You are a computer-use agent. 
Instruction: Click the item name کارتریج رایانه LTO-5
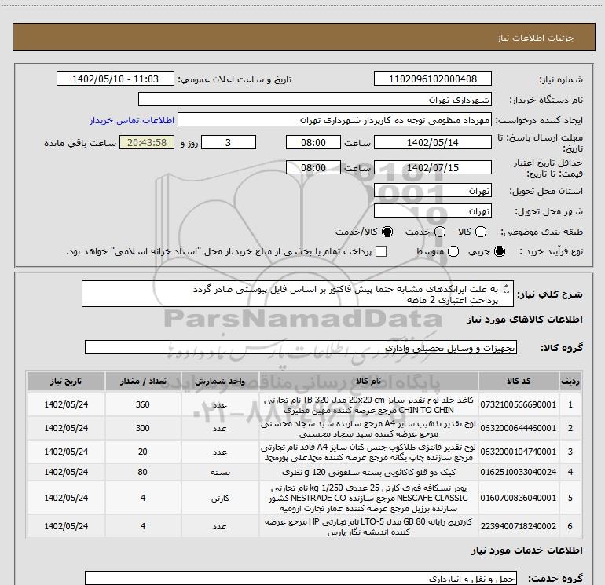(x=368, y=526)
